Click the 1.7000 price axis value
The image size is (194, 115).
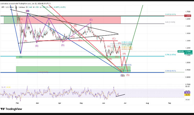pyautogui.click(x=188, y=12)
